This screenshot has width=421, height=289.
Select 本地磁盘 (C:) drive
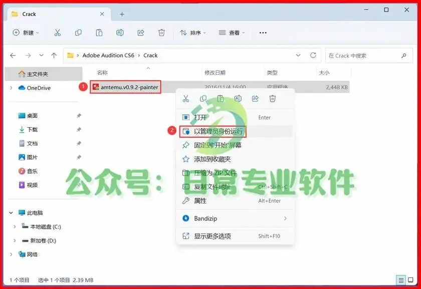click(41, 227)
